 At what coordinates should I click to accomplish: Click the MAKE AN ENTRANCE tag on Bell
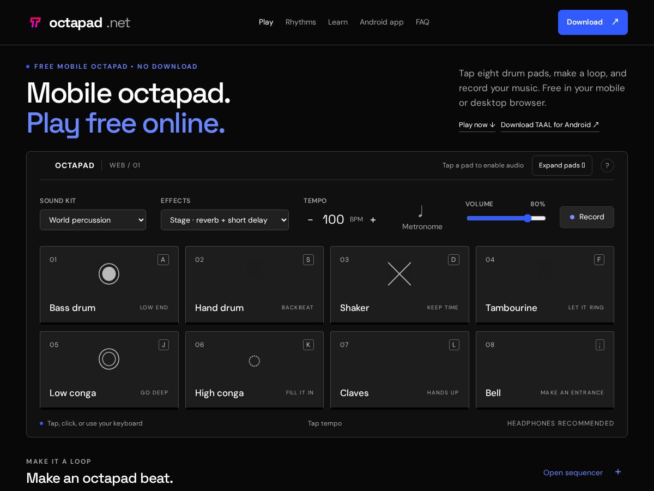pos(572,393)
